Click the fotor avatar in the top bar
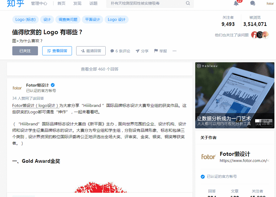 pyautogui.click(x=271, y=4)
